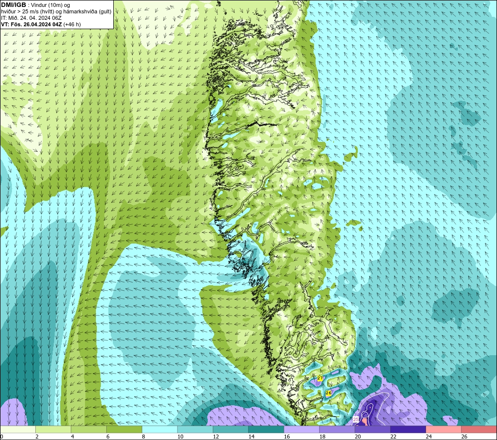
Task: Click the 8–10 m/s pale cyan swatch
Action: click(160, 430)
